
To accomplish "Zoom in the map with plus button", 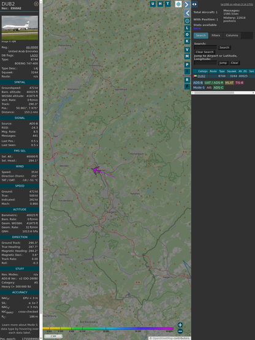I will [x=180, y=325].
